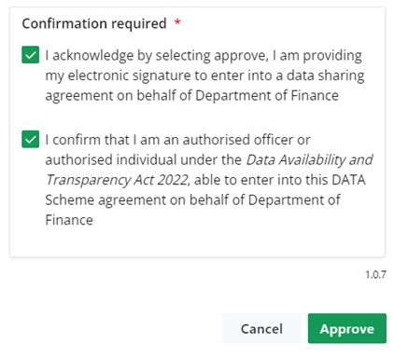Cancel the data sharing approval
Viewport: 394px width, 356px height.
(x=261, y=329)
